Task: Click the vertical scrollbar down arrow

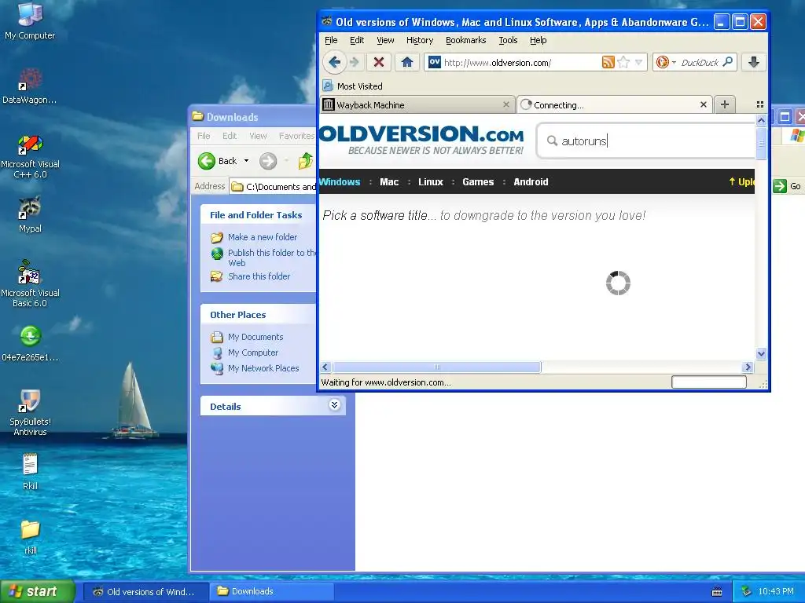Action: click(761, 353)
